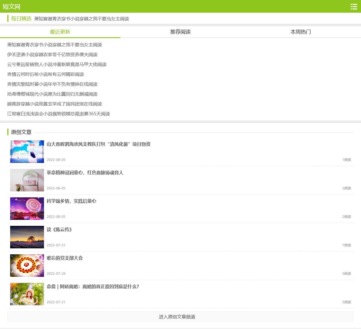This screenshot has height=329, width=361.
Task: Click read count on 难忘的党支部大会 row
Action: [347, 274]
